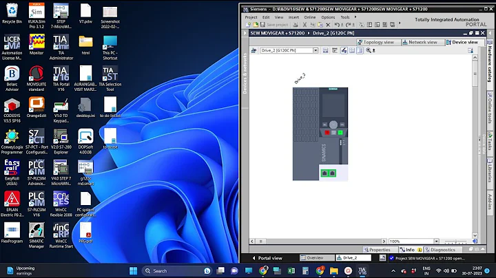Click the Print icon in TIA toolbar

click(x=295, y=25)
